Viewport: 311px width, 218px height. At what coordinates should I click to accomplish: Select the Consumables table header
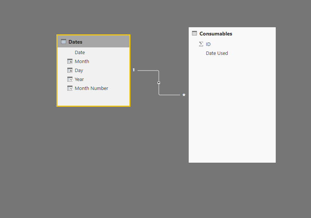pyautogui.click(x=232, y=34)
